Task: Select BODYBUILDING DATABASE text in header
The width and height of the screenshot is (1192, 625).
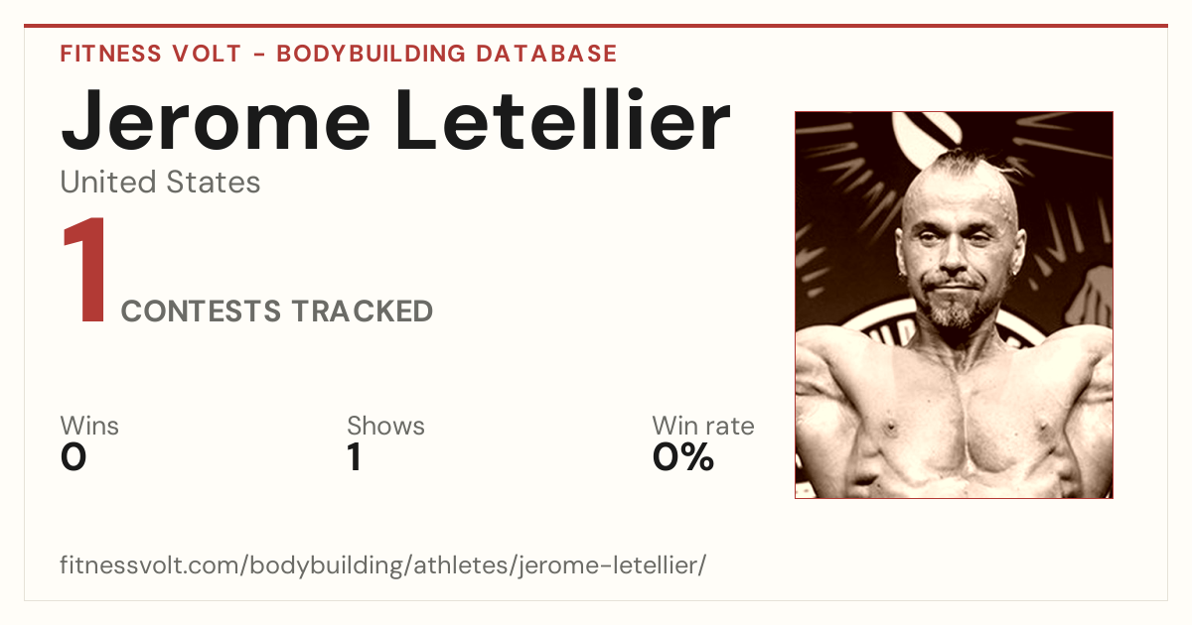Action: 447,54
